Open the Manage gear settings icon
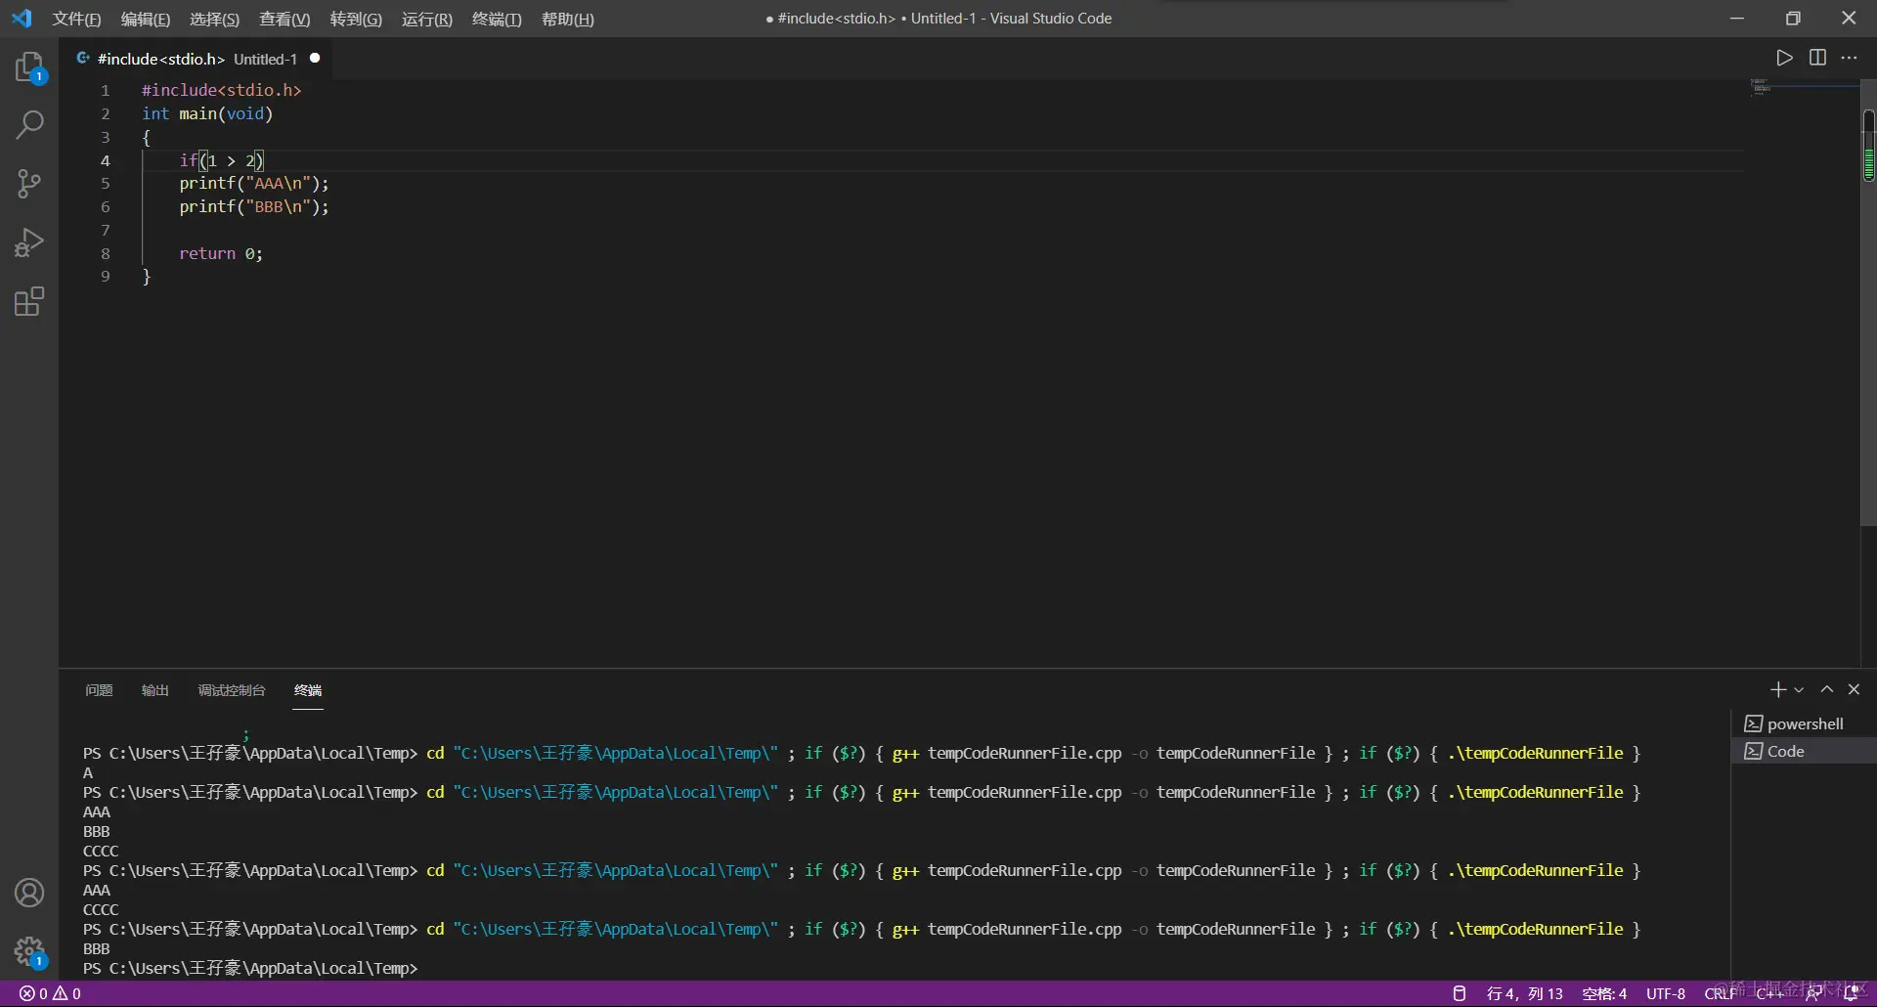 click(29, 951)
